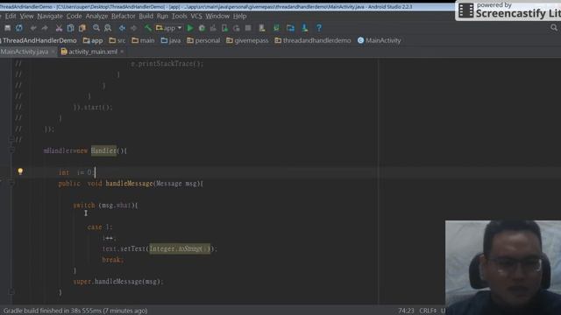Click the handleMessage method name in code
The height and width of the screenshot is (315, 561).
point(129,184)
